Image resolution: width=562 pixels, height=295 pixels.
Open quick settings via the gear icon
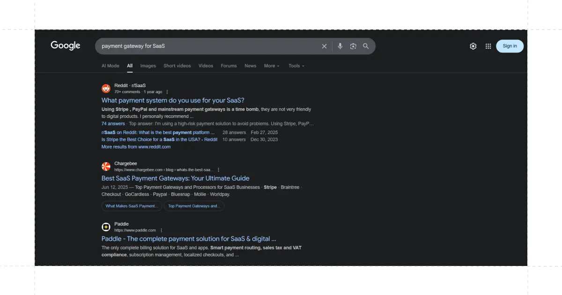point(473,46)
